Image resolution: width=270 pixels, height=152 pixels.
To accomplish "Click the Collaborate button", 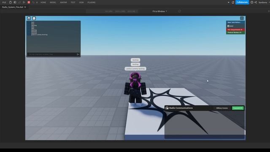I will coord(242,2).
